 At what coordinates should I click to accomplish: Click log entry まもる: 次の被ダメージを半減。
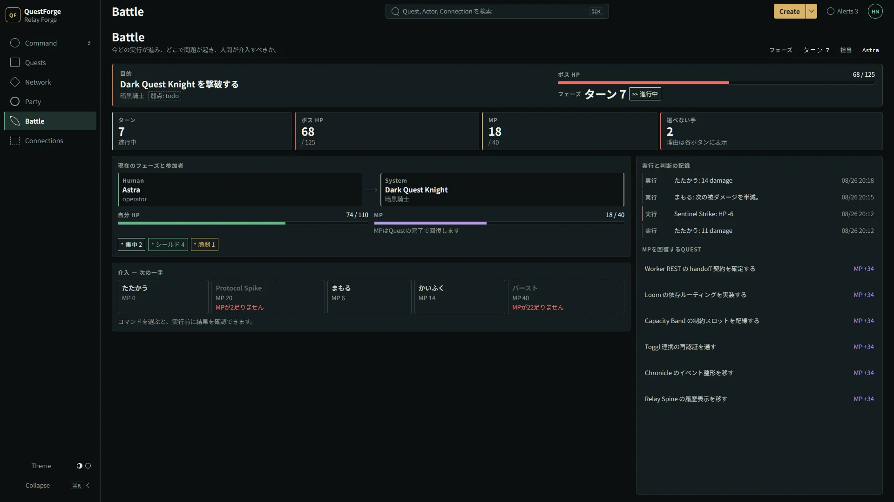tap(759, 197)
